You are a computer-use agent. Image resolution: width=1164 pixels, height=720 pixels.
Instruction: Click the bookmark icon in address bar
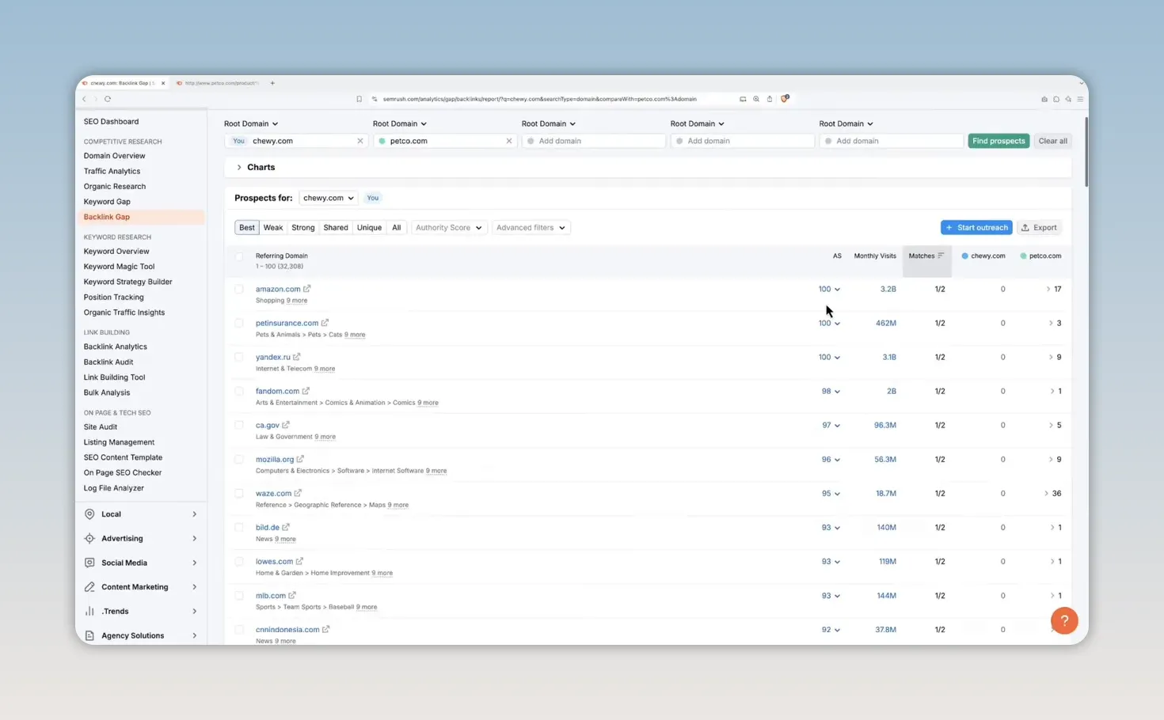pos(359,99)
